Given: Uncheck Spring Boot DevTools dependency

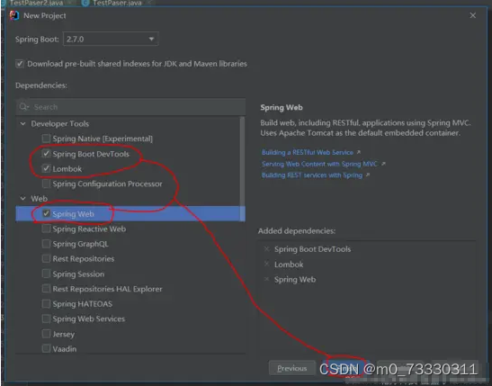Looking at the screenshot, I should (46, 154).
